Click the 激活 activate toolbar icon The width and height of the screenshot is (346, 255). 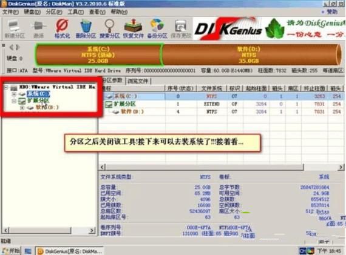pyautogui.click(x=39, y=28)
